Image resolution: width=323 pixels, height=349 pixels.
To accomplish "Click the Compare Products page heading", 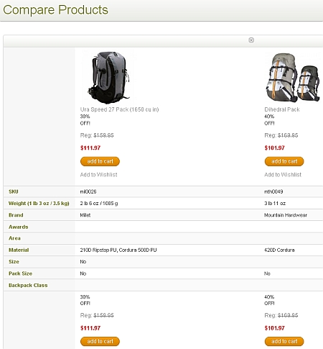I will tap(55, 10).
